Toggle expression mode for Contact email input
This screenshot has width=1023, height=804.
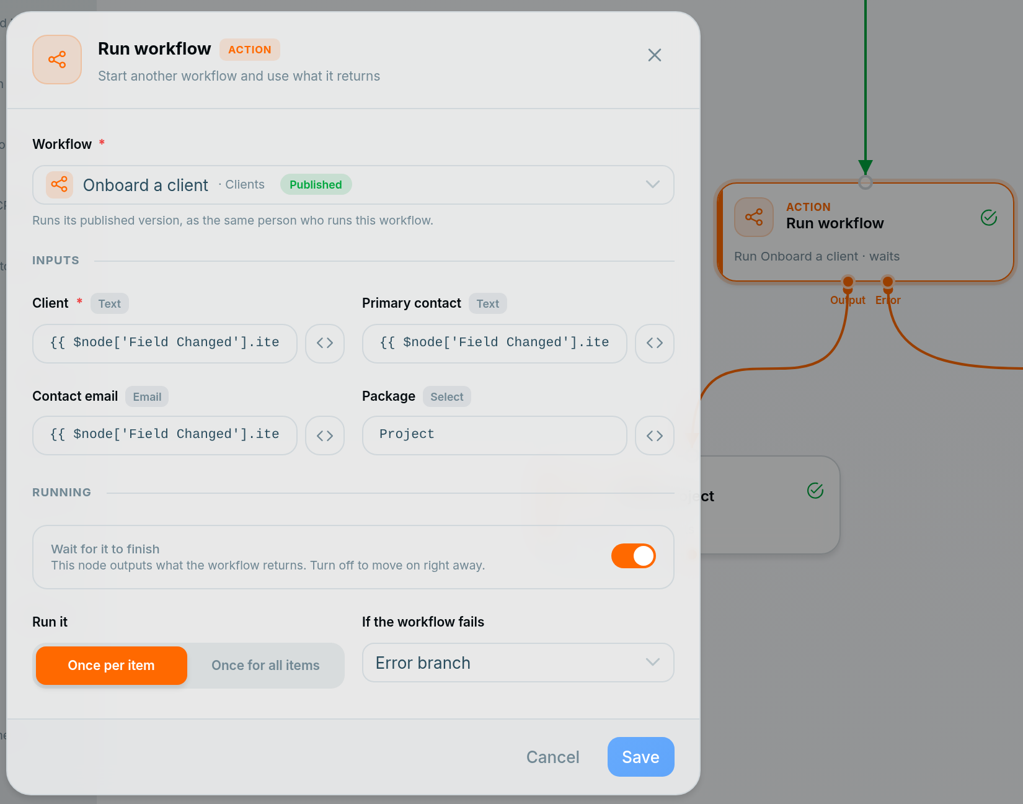pyautogui.click(x=325, y=435)
